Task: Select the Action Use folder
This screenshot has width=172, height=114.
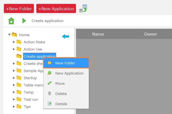Action: 33,49
